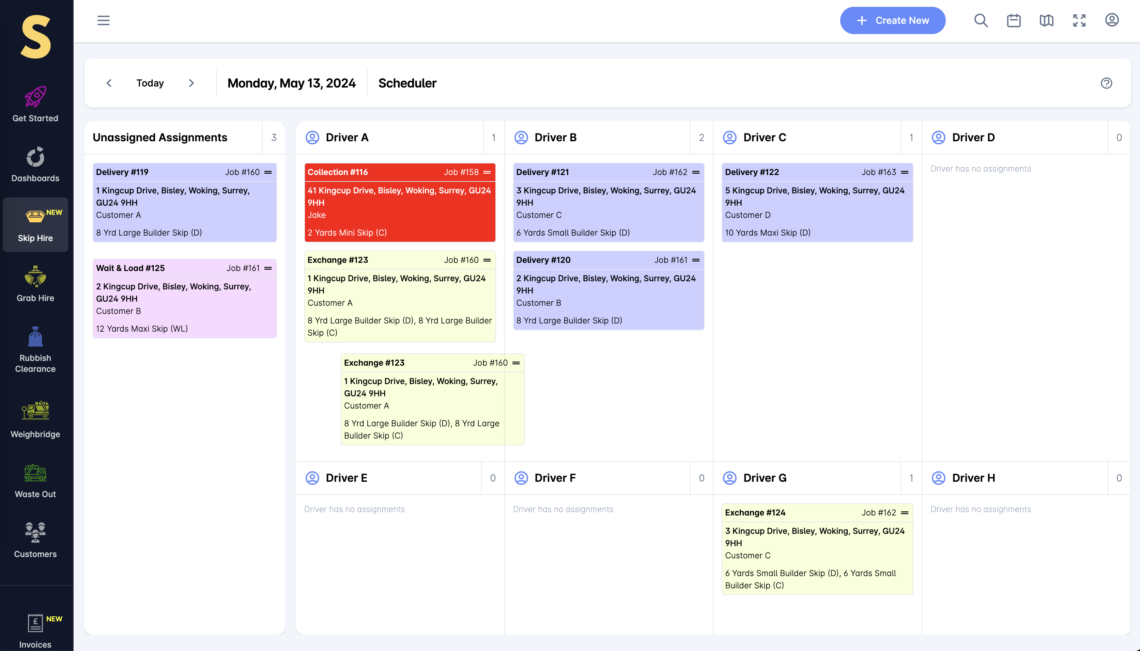Click the Driver A avatar icon

pos(312,138)
